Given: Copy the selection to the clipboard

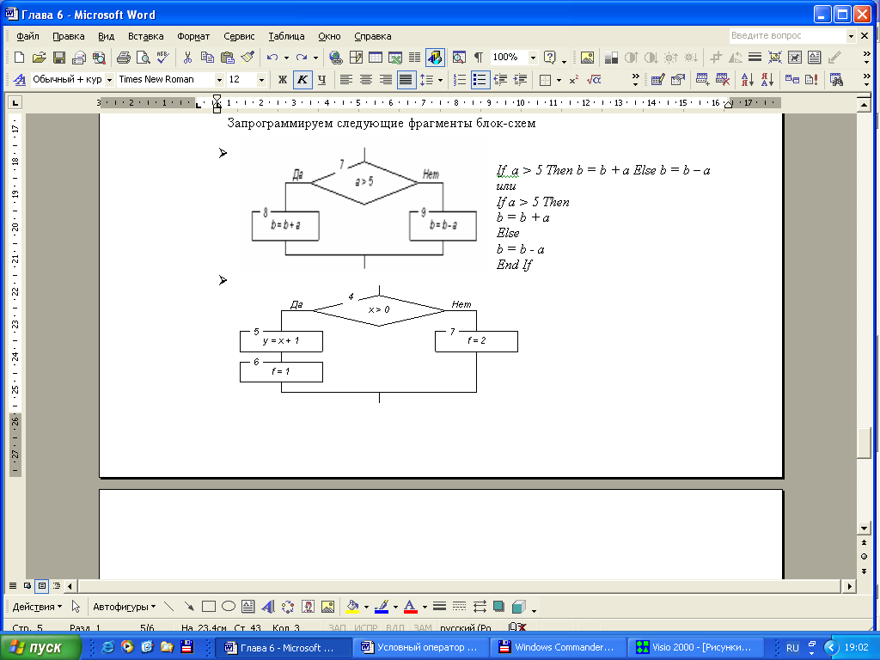Looking at the screenshot, I should (207, 58).
